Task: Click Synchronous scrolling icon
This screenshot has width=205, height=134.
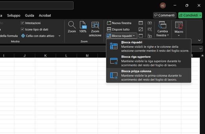Action: (150, 30)
